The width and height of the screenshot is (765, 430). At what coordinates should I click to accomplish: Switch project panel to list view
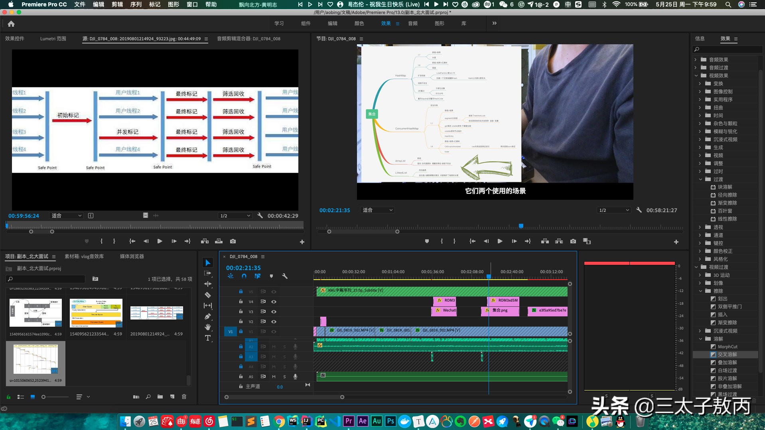[x=21, y=397]
